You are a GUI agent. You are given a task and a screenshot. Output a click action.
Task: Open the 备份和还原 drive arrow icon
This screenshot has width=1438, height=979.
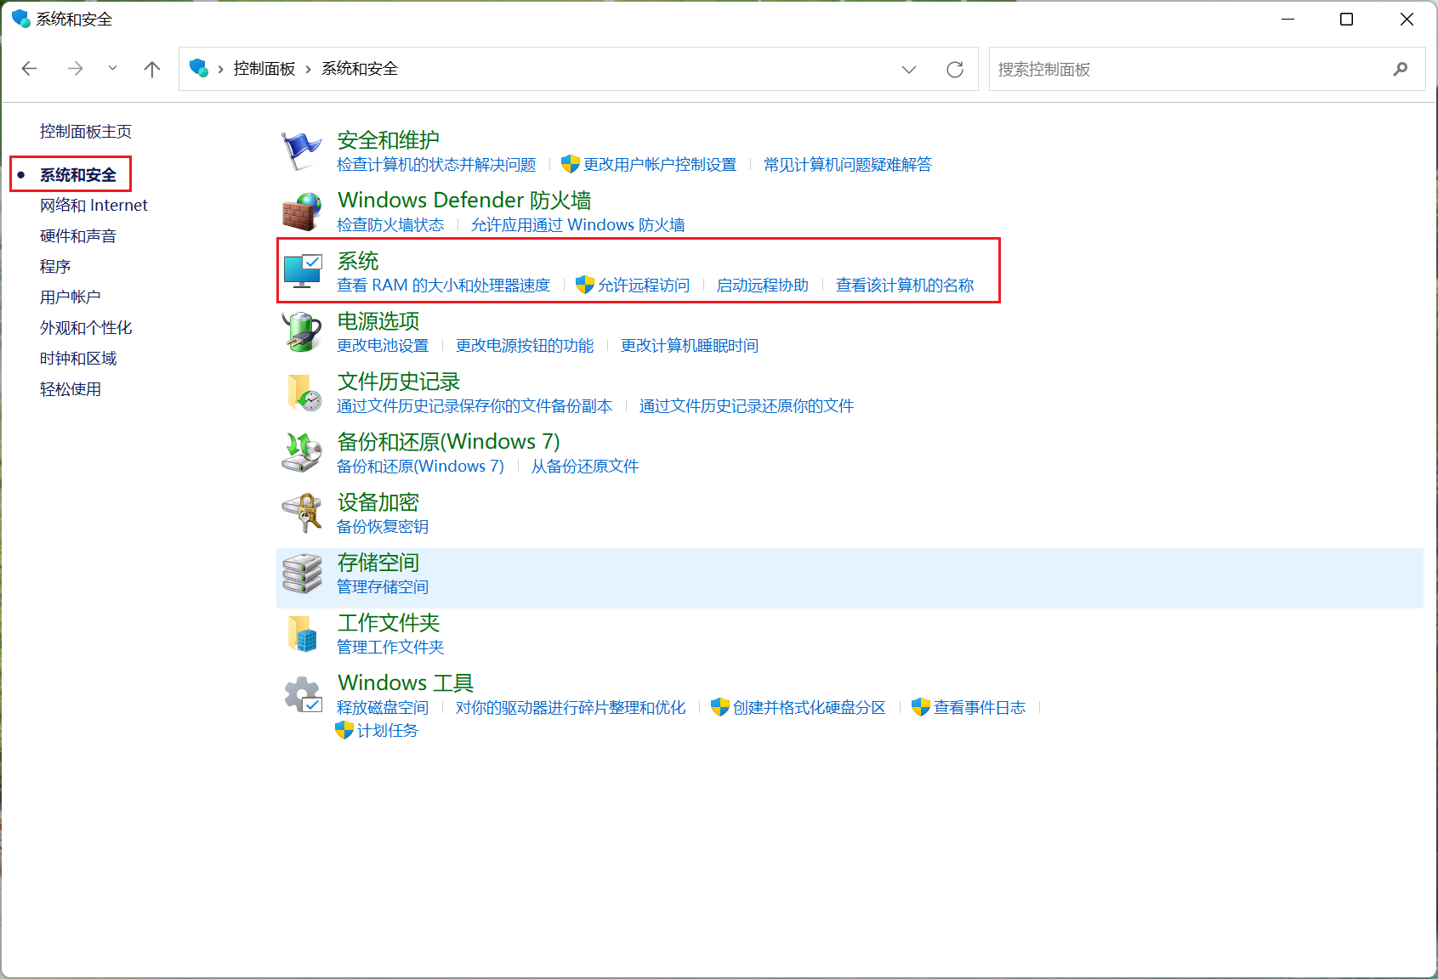pos(301,453)
